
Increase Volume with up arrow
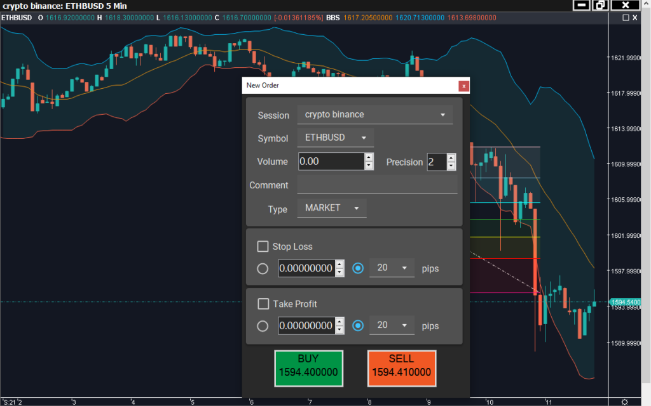[x=369, y=157]
